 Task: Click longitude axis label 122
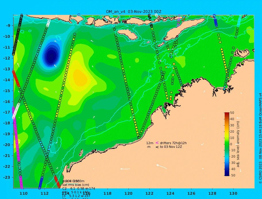[x=149, y=193]
